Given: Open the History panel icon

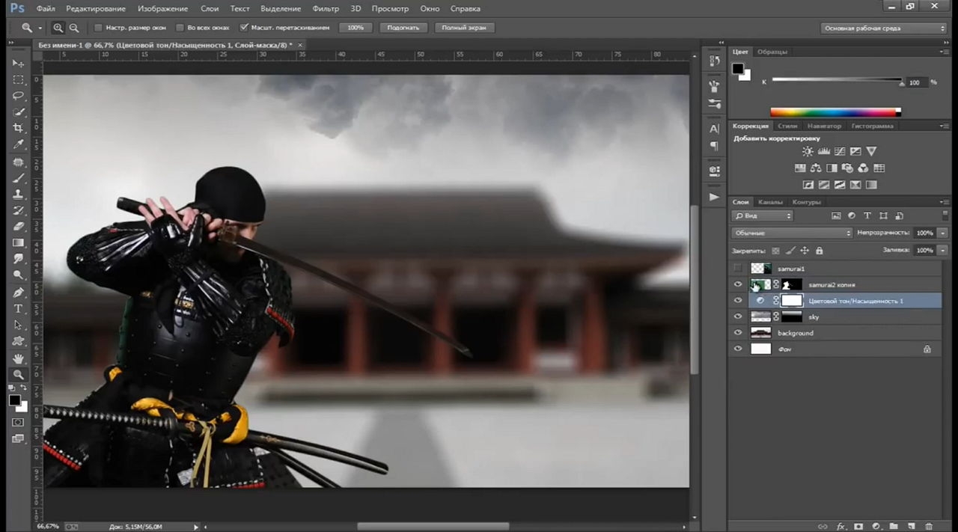Looking at the screenshot, I should coord(715,61).
